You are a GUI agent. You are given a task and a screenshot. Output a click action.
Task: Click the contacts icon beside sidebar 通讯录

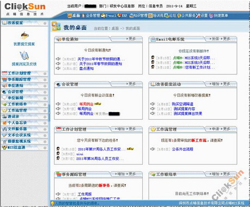(x=4, y=117)
